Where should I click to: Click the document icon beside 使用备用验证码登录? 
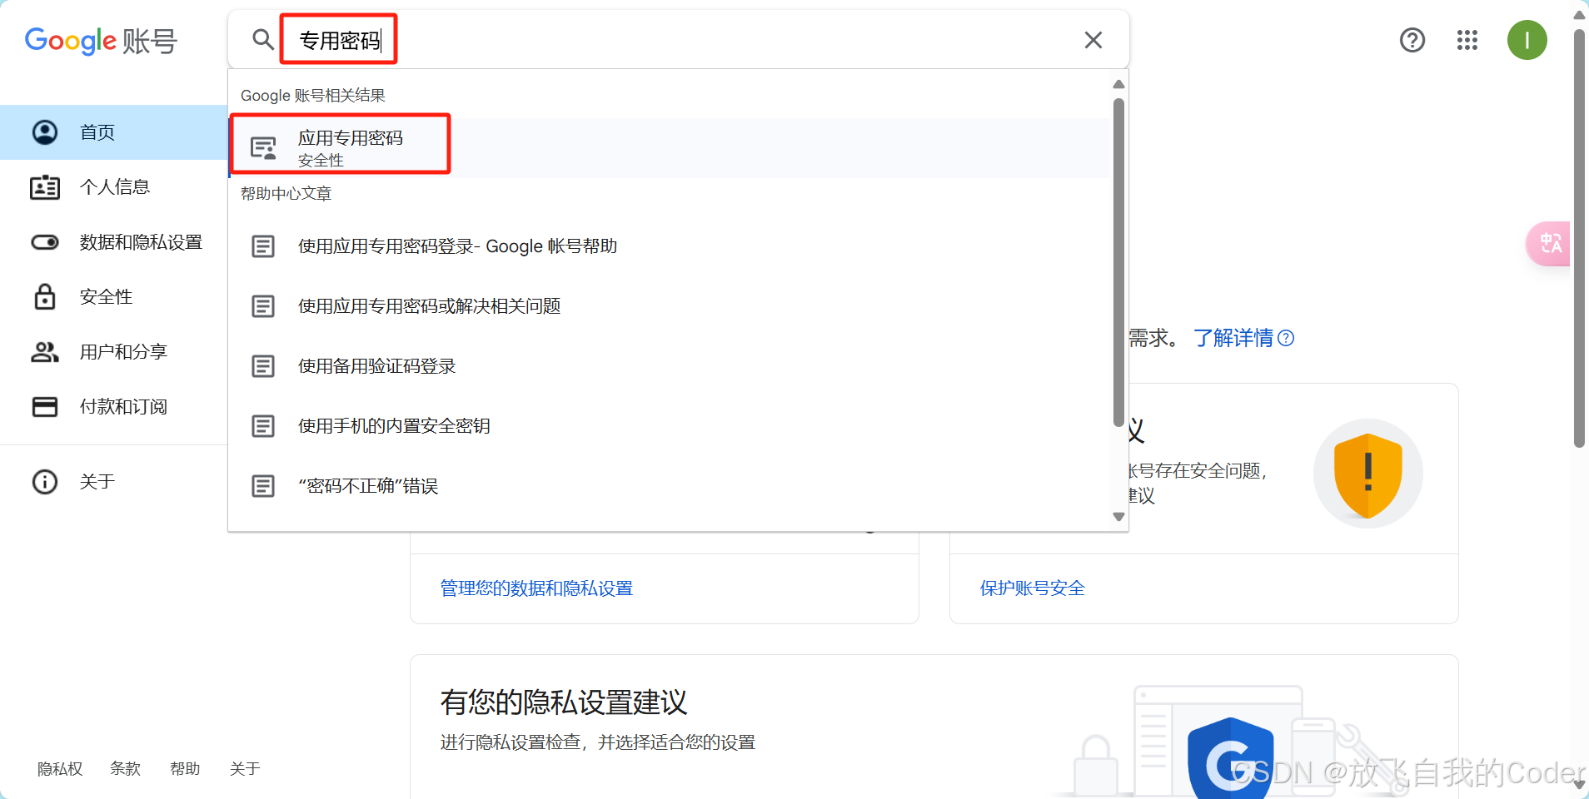(x=263, y=366)
